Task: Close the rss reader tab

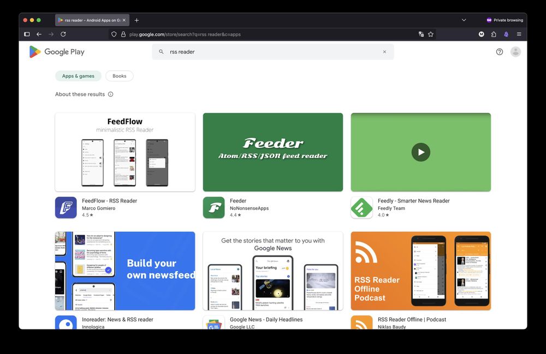Action: (124, 20)
